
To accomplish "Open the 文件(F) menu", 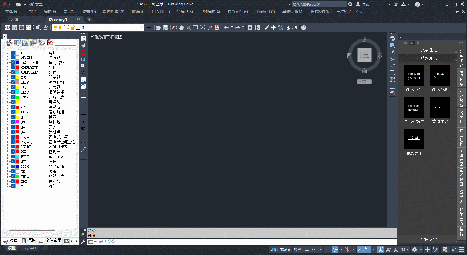I will (x=11, y=12).
